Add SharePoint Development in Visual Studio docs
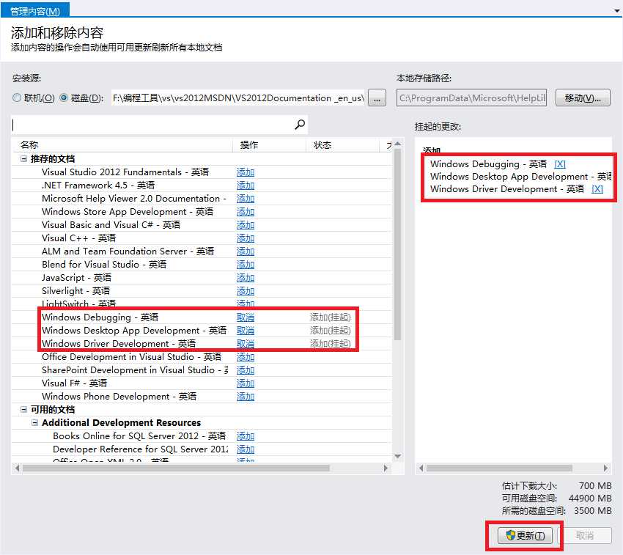 [245, 370]
